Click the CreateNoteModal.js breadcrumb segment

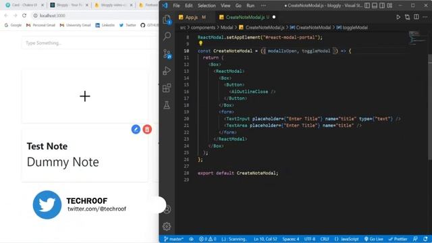262,27
